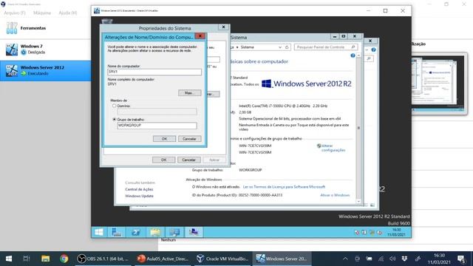Select the Domínio radio button
Viewport: 473px width, 266px height.
pos(114,106)
